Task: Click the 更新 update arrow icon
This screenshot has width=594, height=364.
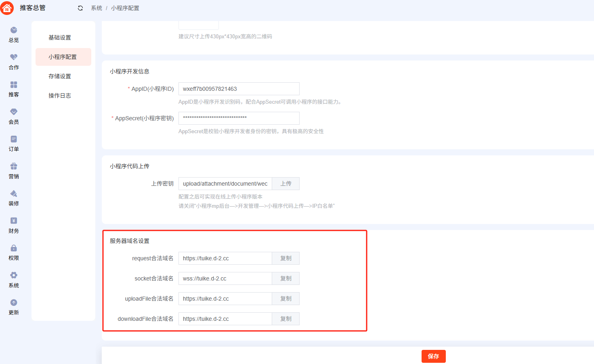Action: [14, 303]
